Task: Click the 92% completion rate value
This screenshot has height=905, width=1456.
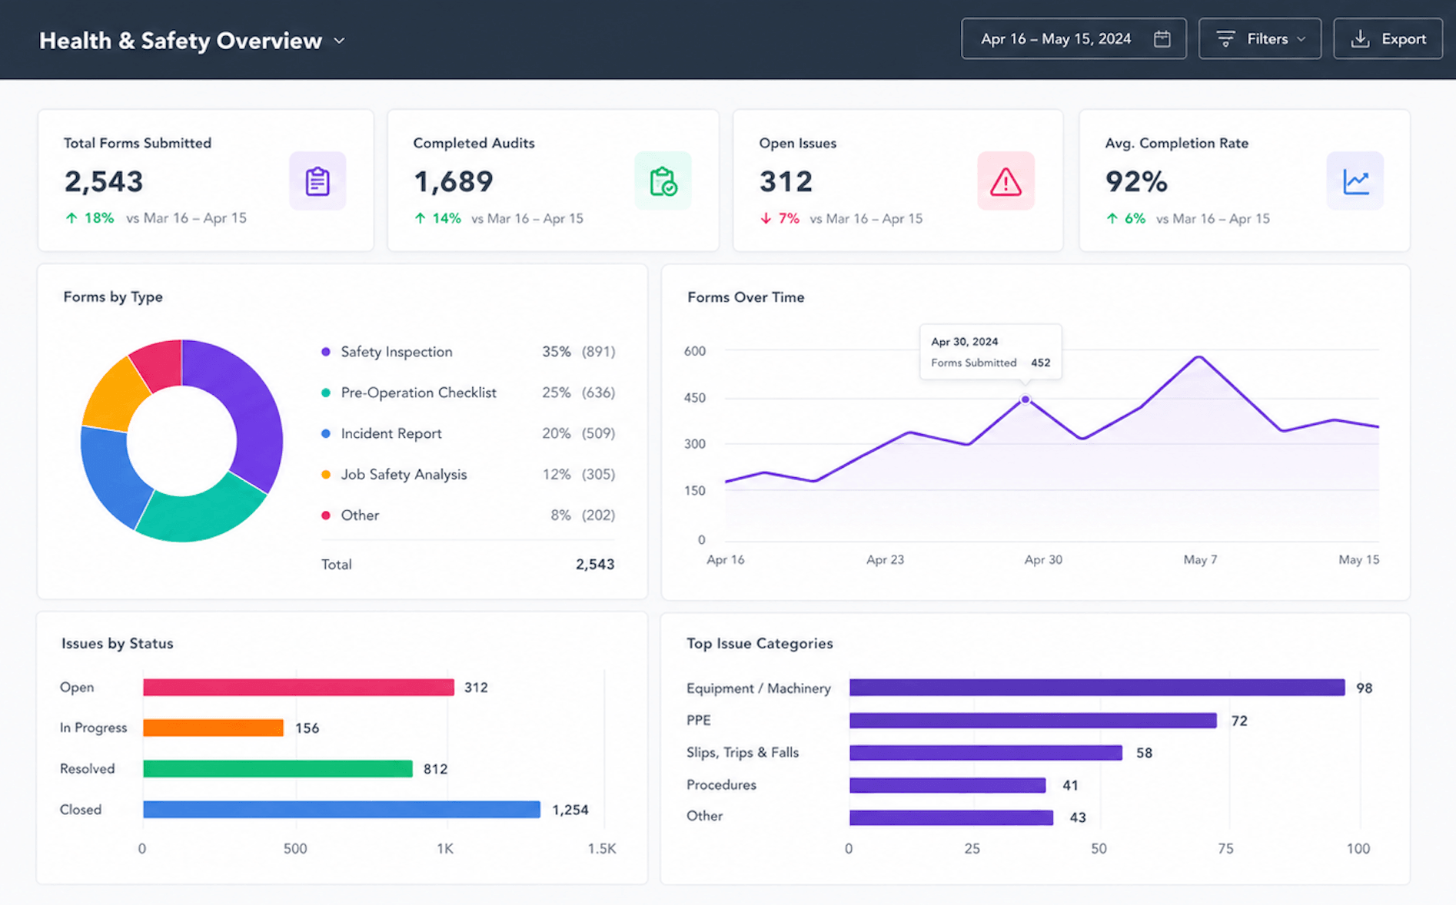Action: tap(1136, 181)
